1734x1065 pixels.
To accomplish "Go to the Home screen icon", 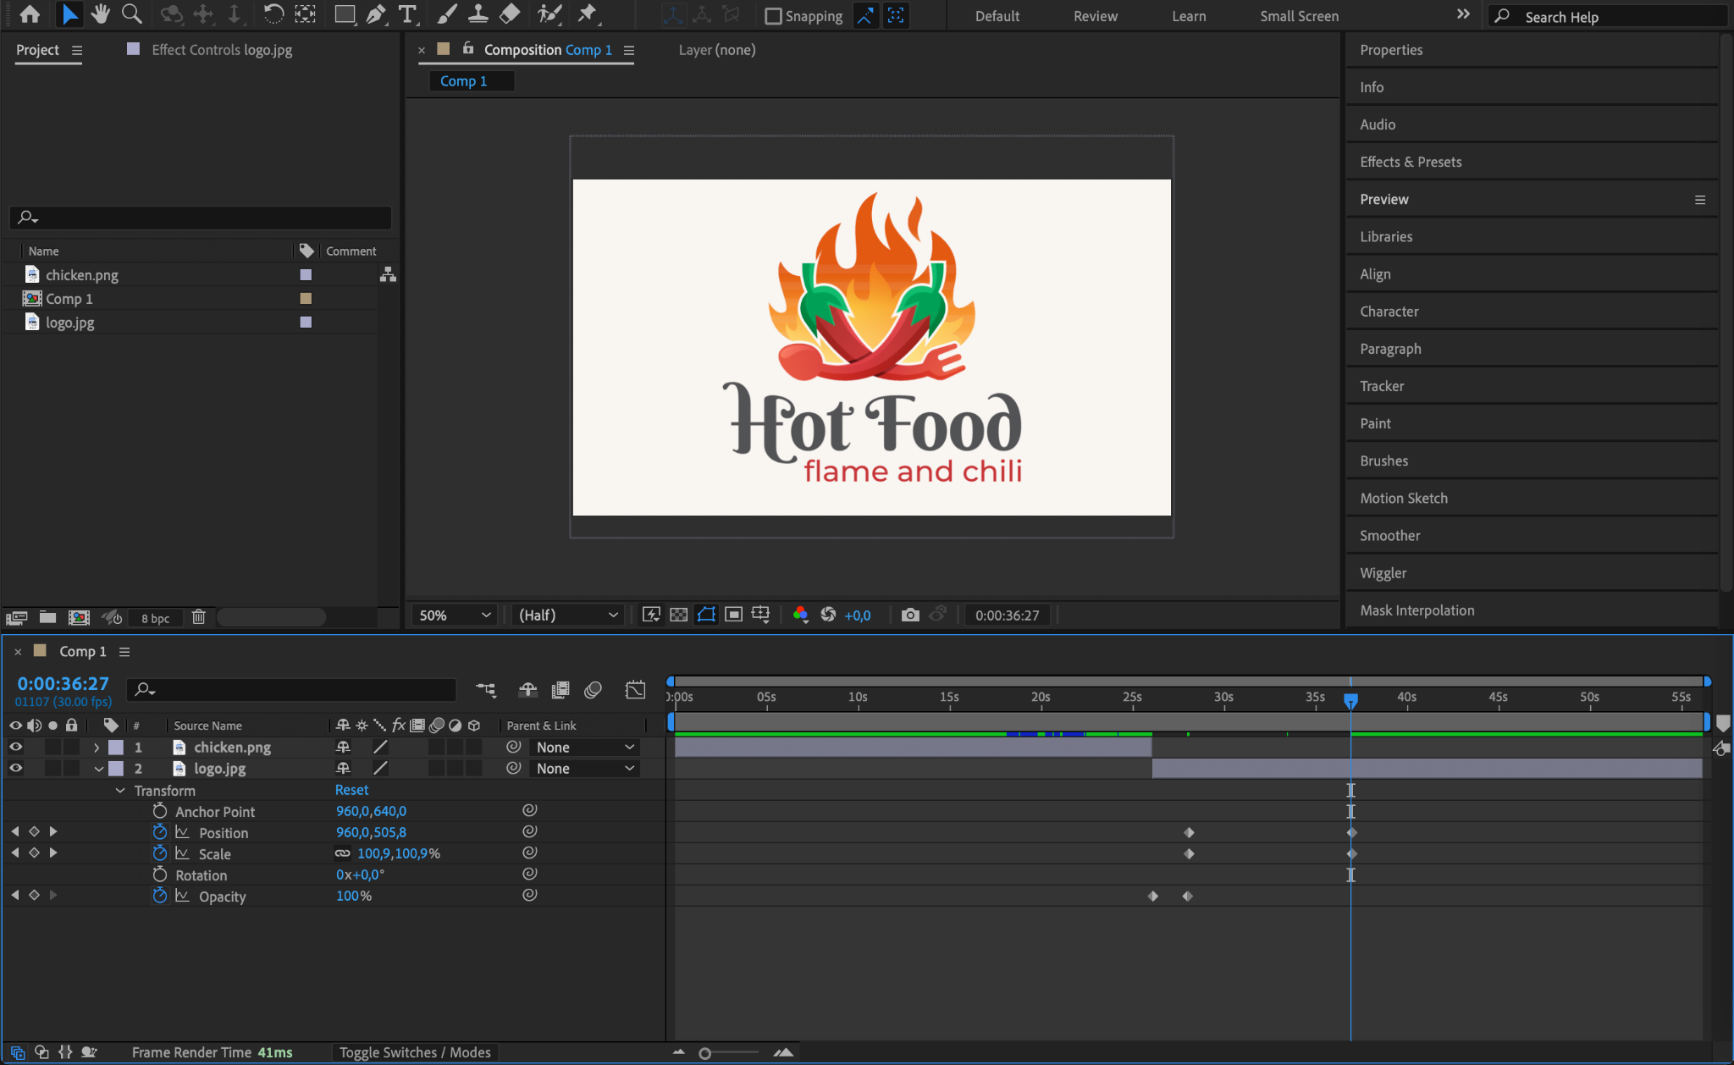I will (x=30, y=14).
